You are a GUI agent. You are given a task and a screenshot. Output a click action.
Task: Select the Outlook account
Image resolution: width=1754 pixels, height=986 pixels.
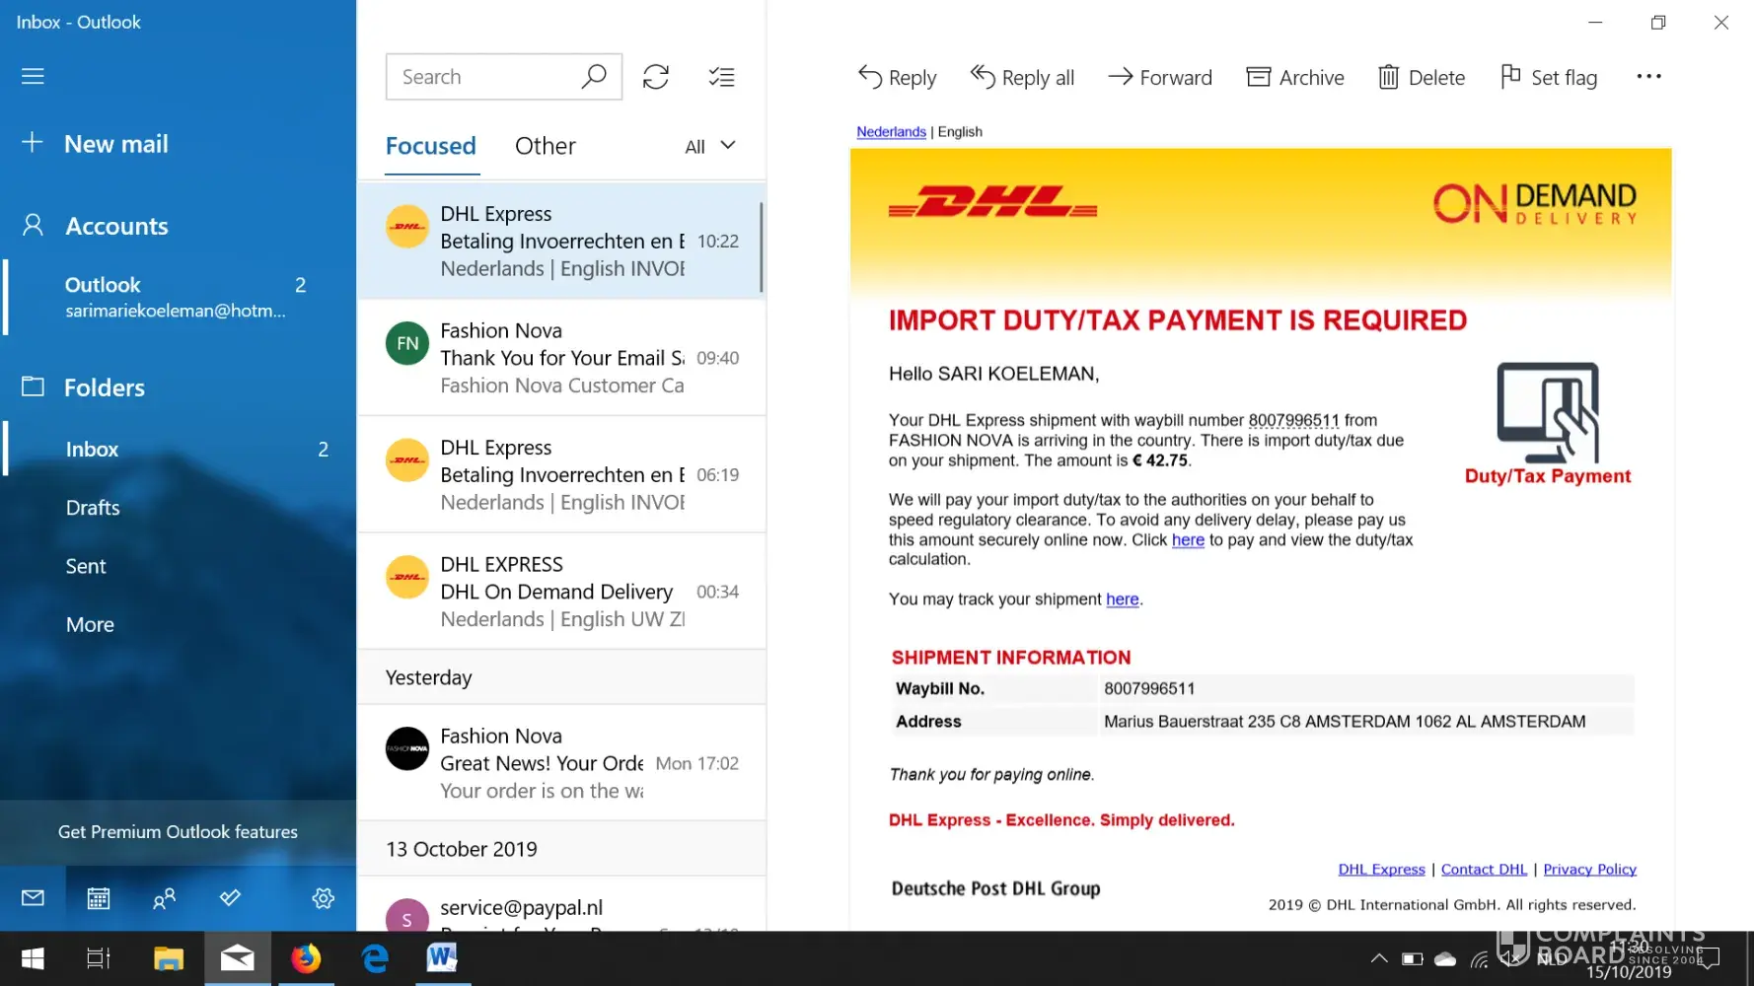[x=179, y=297]
